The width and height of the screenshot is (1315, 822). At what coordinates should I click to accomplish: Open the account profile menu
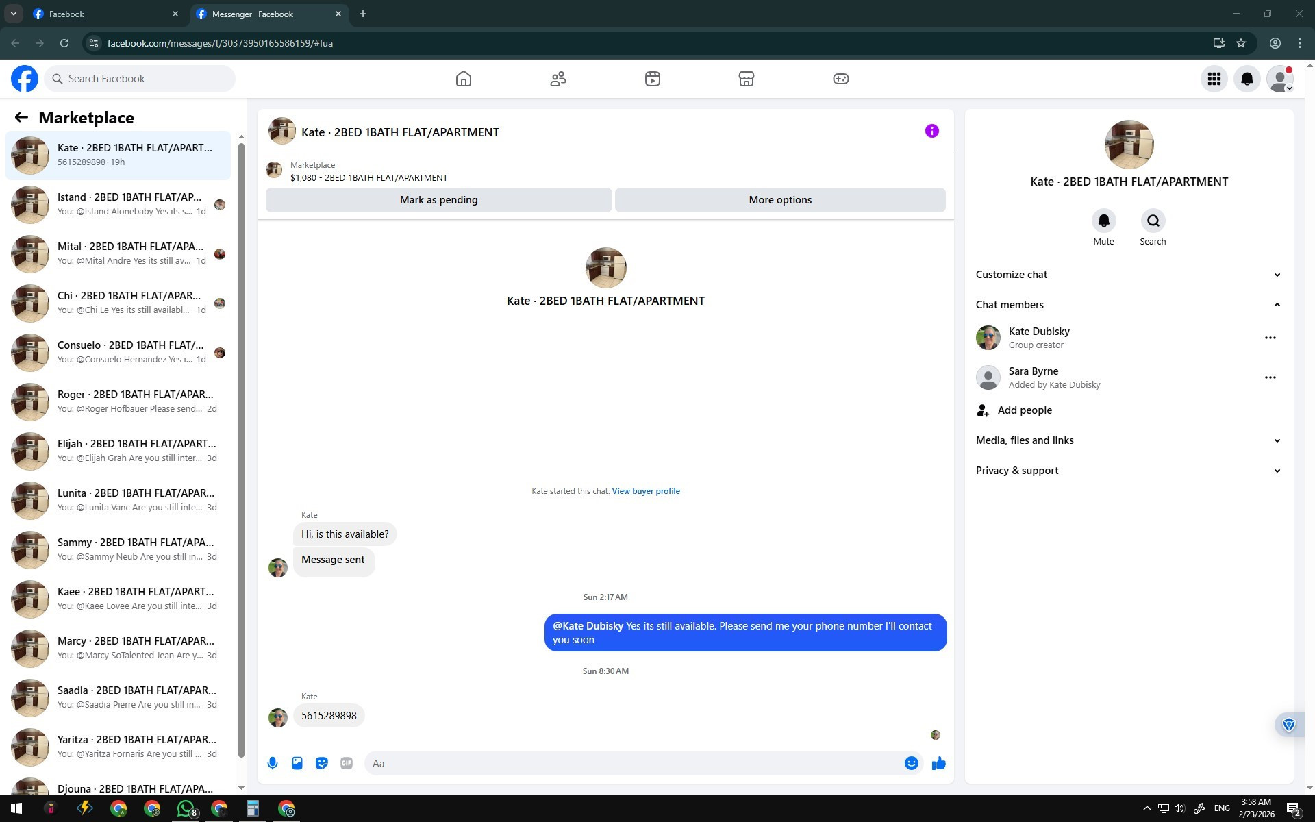coord(1280,79)
